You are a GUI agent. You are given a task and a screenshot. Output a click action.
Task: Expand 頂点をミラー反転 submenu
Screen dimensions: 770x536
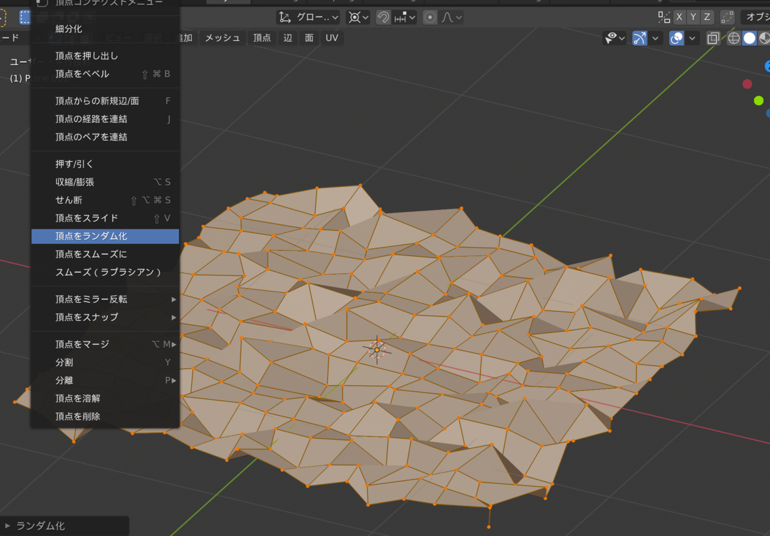105,299
